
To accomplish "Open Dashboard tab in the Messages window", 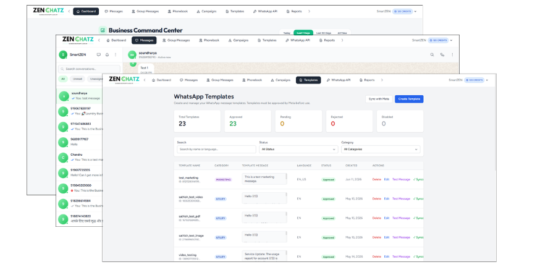I will pos(116,40).
